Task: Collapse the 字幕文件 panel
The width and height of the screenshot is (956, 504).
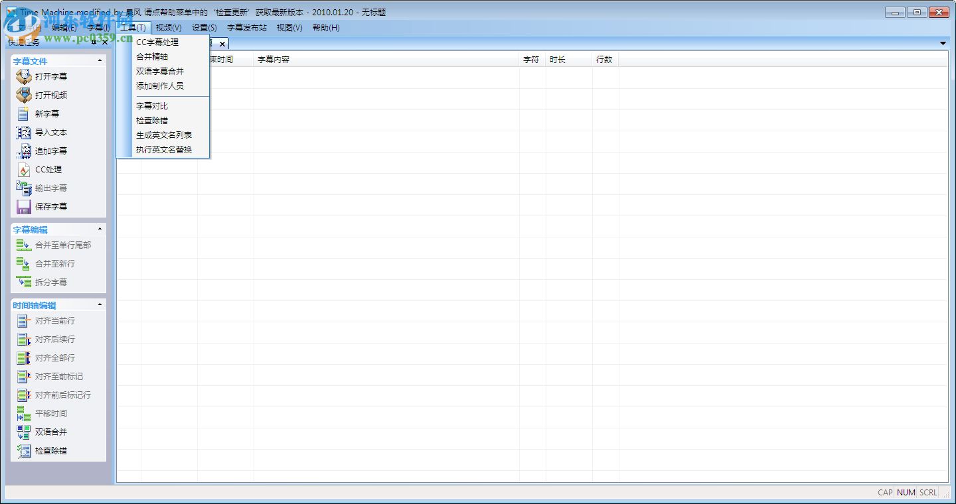Action: pyautogui.click(x=100, y=60)
